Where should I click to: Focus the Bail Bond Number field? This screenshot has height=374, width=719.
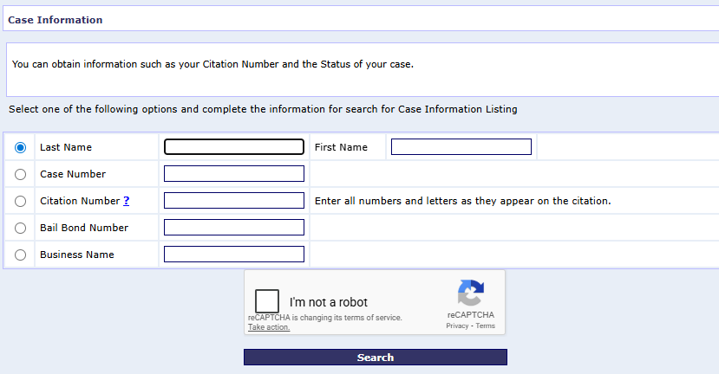pos(234,228)
